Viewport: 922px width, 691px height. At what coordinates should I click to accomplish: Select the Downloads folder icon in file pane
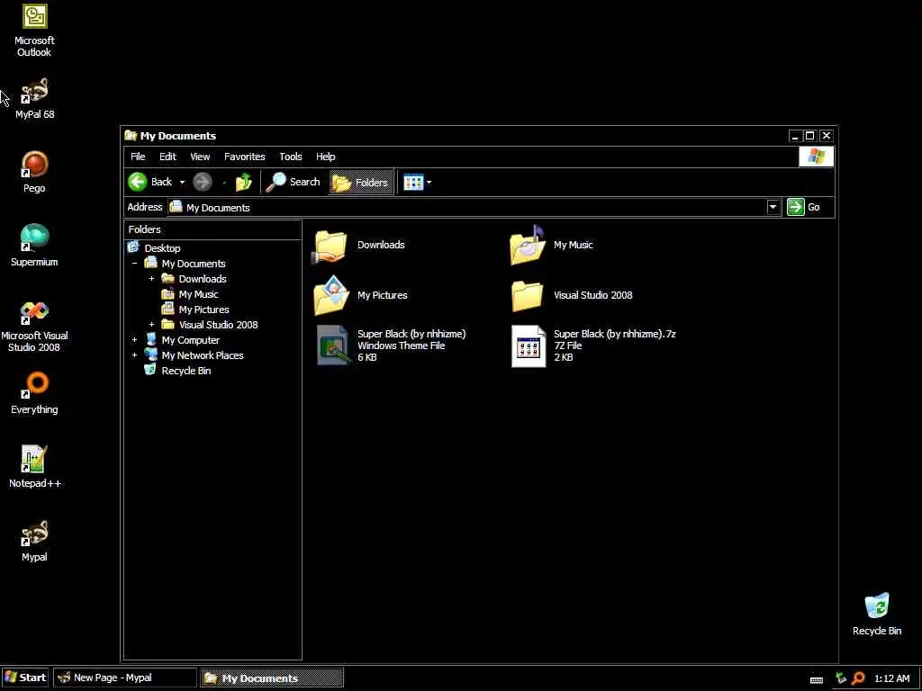330,247
